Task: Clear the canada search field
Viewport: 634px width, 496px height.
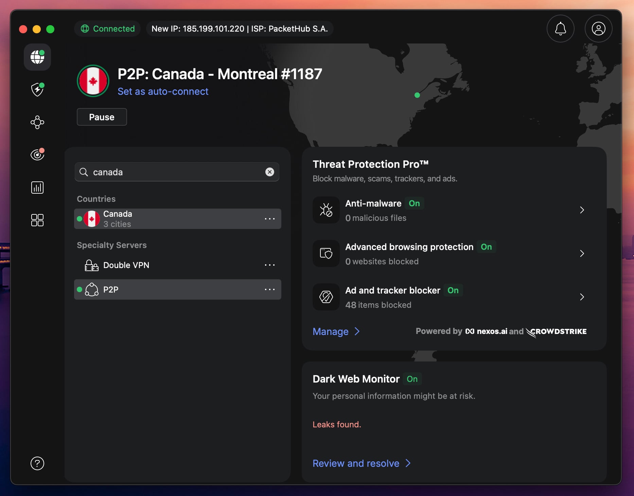Action: (x=269, y=172)
